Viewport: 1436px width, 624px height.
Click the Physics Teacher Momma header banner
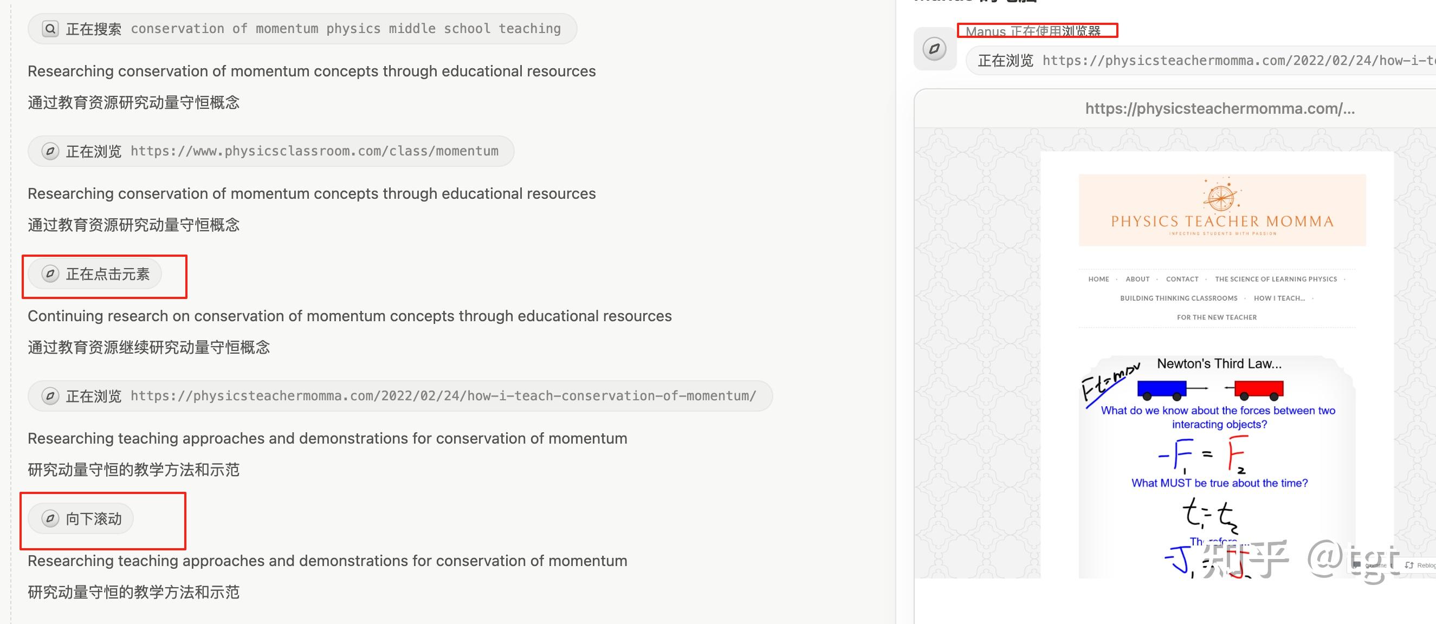tap(1222, 210)
